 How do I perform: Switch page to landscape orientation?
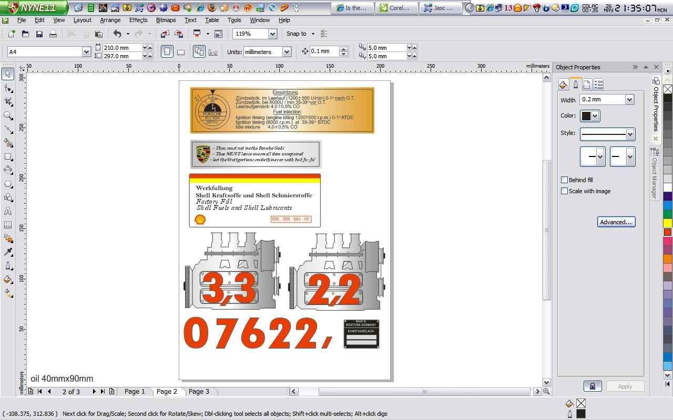pyautogui.click(x=181, y=52)
